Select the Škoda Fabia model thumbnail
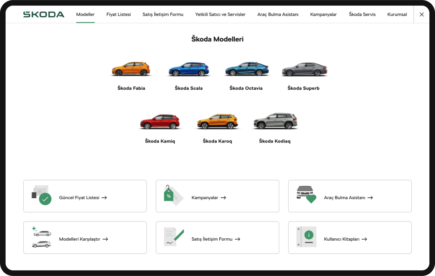The width and height of the screenshot is (435, 276). point(132,68)
